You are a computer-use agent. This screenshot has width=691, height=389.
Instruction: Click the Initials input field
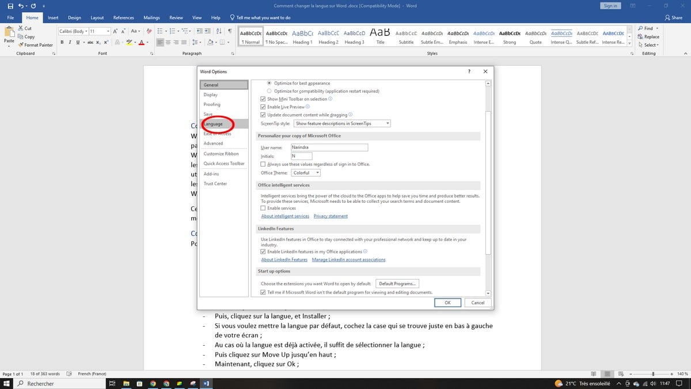pos(301,156)
